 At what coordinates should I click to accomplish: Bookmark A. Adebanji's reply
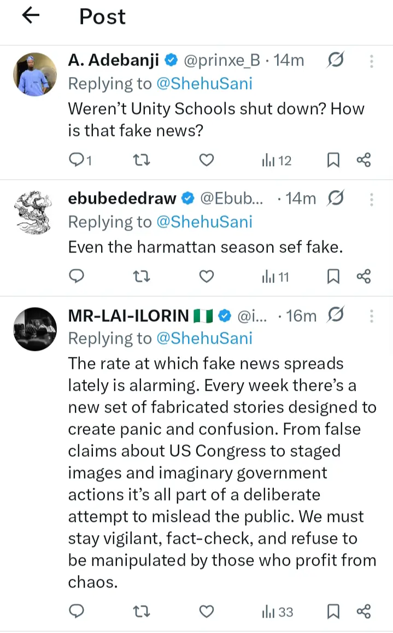333,160
